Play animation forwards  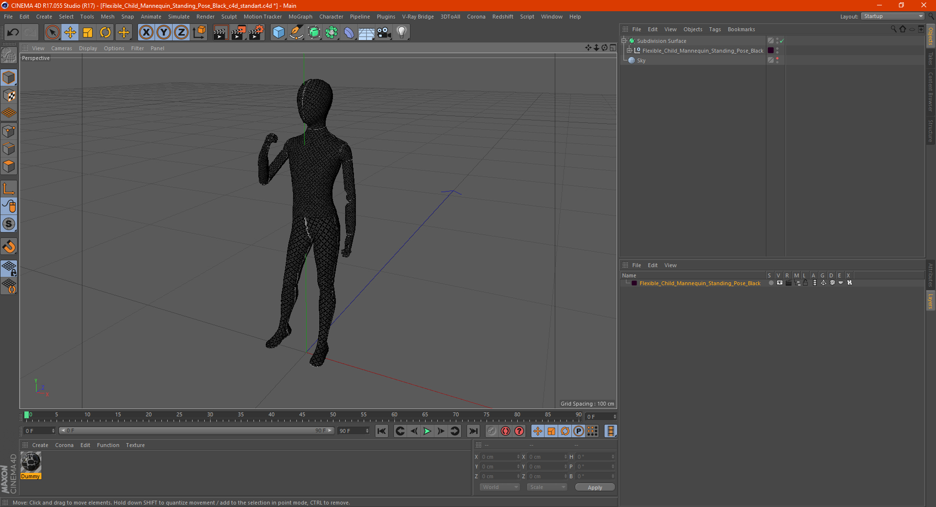tap(427, 431)
